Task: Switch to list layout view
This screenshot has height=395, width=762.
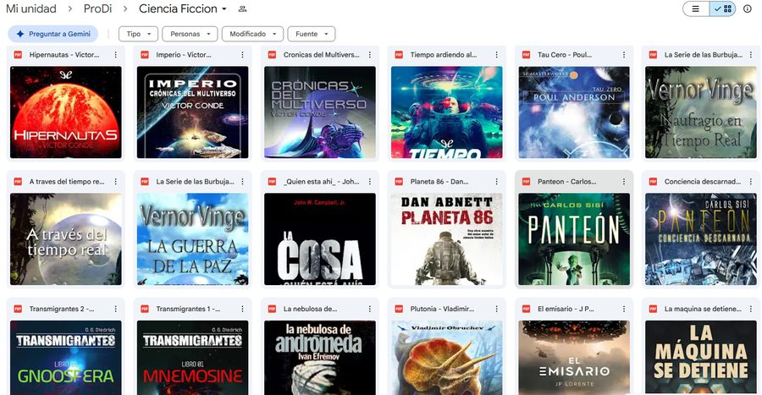Action: 696,8
